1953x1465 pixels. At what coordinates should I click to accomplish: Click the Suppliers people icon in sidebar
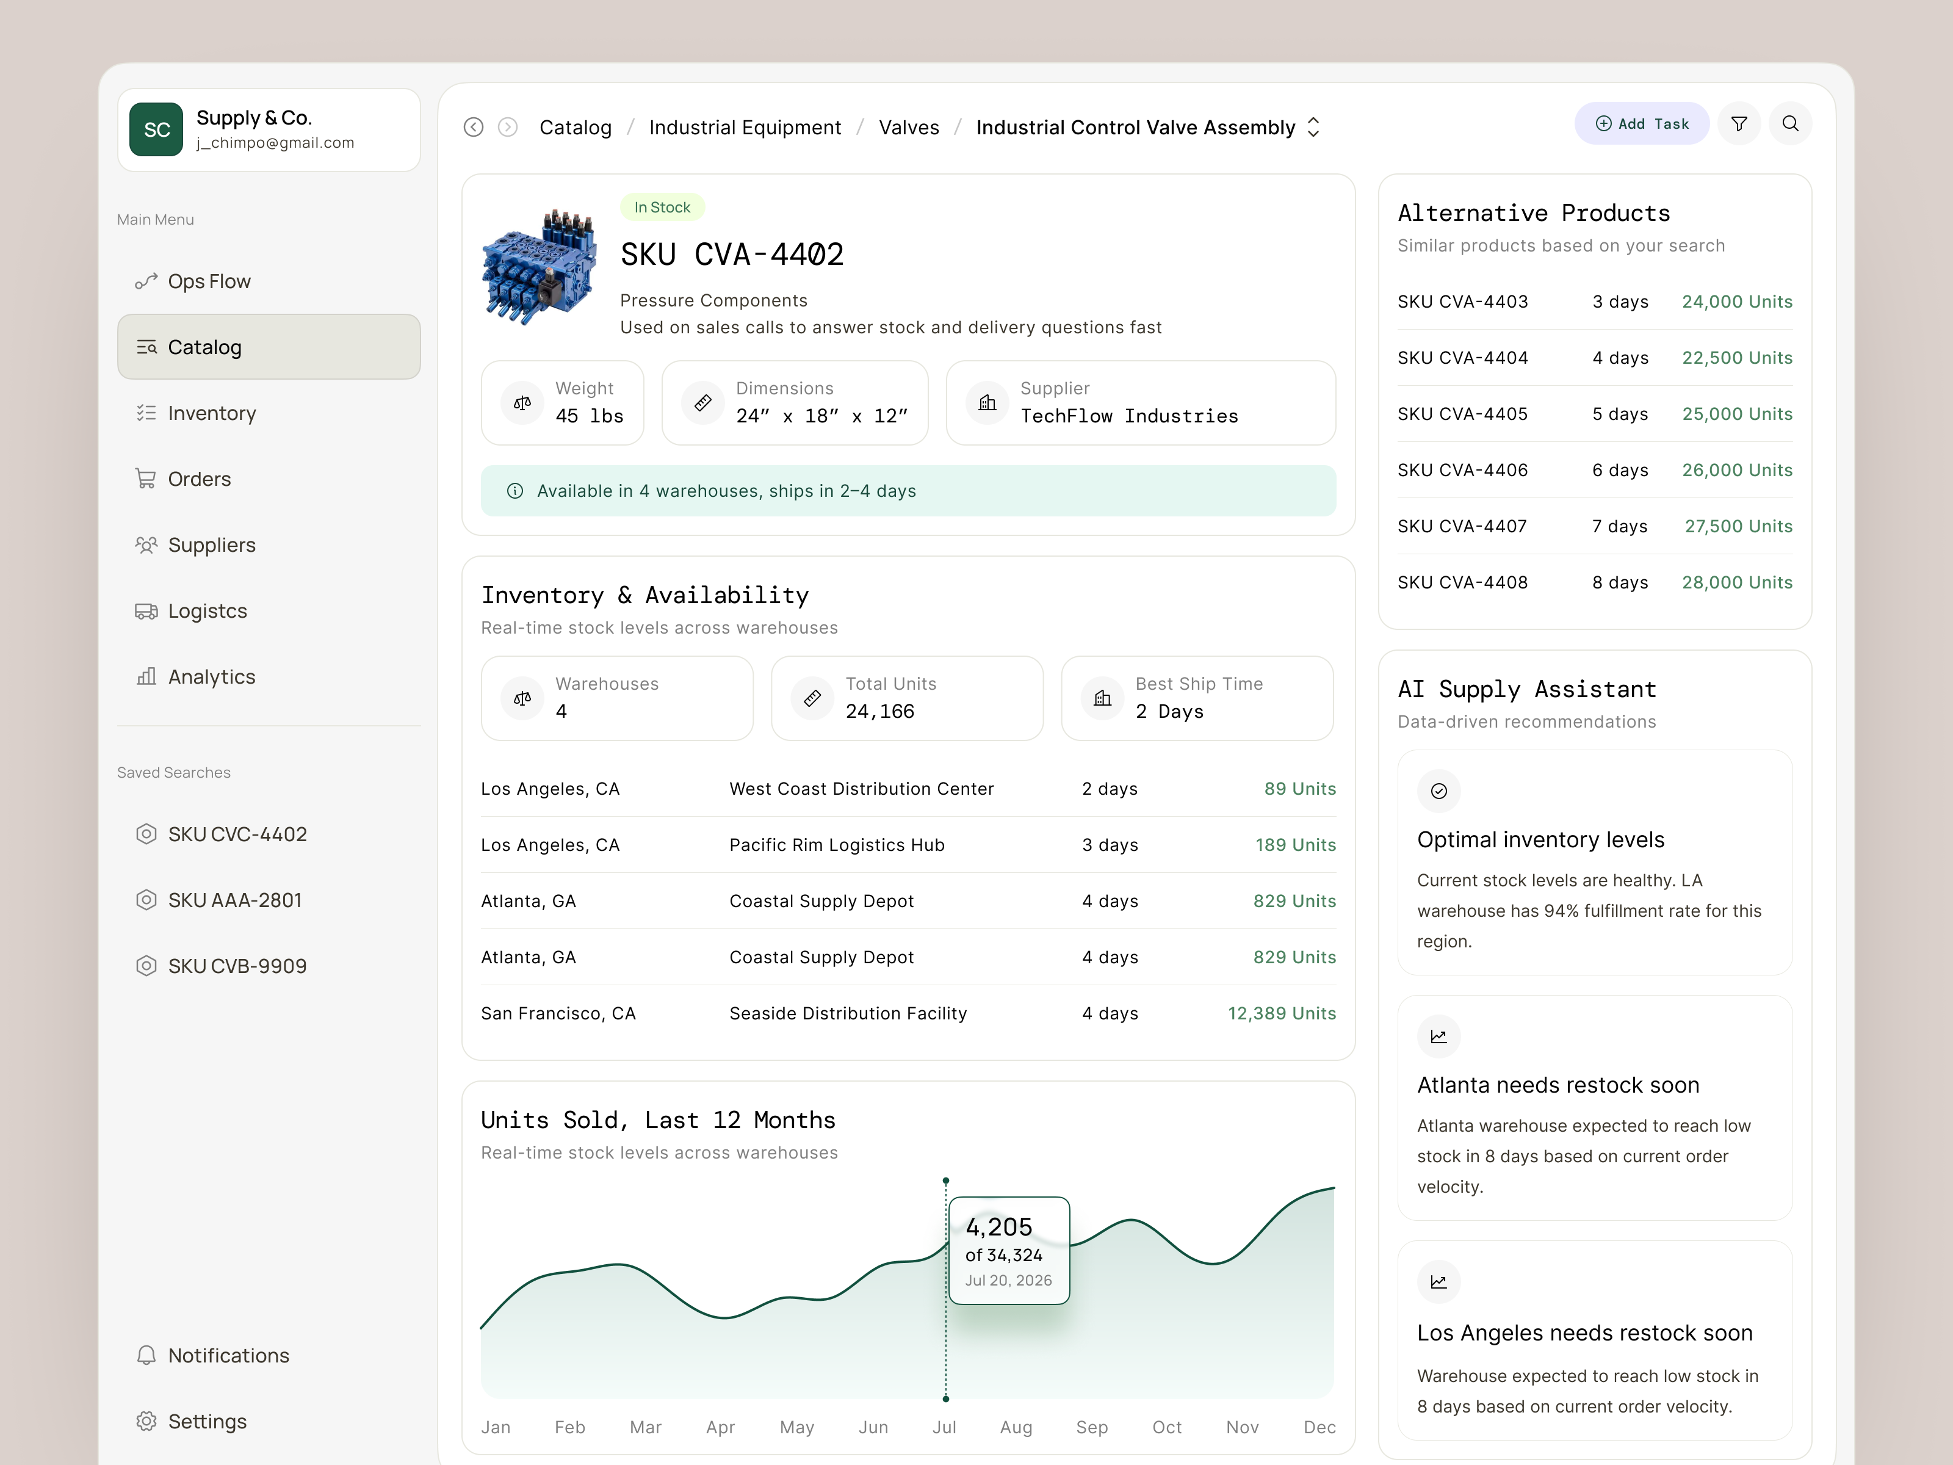[146, 545]
